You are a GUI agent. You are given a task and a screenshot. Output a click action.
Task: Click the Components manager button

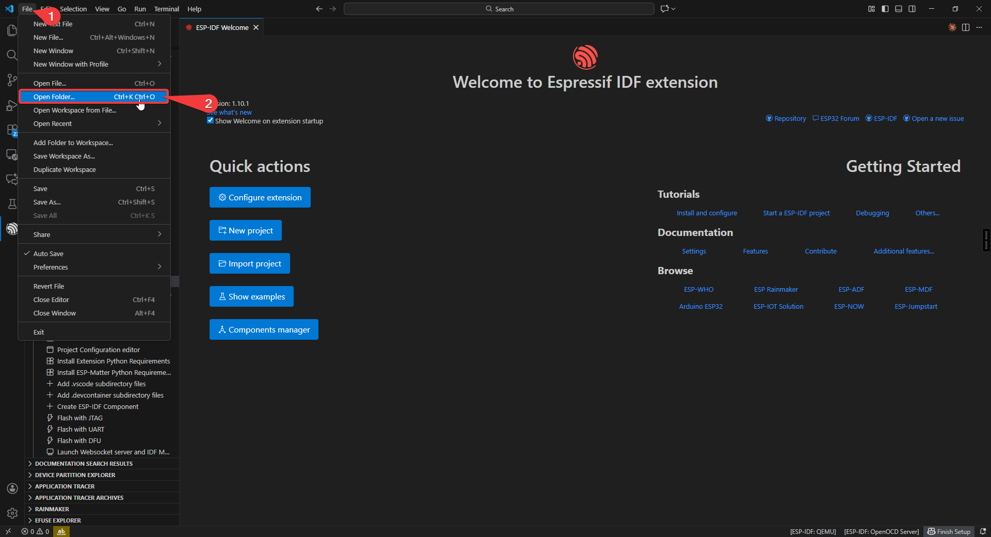[x=264, y=329]
